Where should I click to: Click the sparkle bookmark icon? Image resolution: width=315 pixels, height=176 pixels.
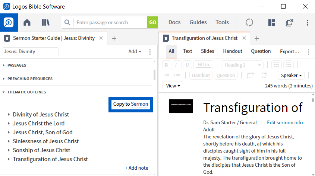tap(264, 75)
